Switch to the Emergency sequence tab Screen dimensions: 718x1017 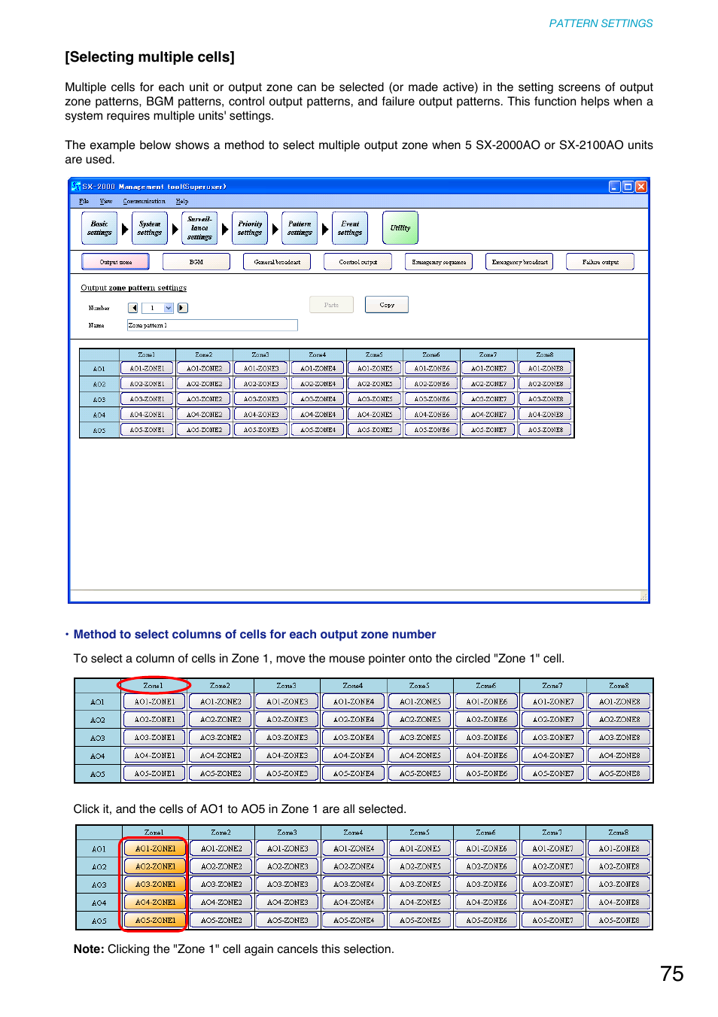[x=439, y=262]
